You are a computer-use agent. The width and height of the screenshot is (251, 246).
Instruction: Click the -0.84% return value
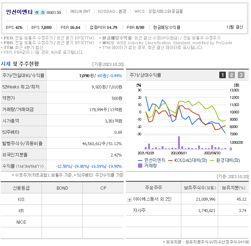click(x=116, y=76)
